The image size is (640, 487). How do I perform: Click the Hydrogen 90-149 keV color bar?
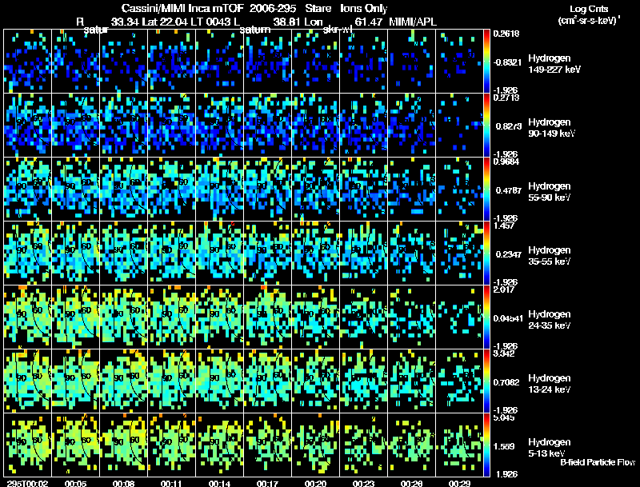click(486, 126)
